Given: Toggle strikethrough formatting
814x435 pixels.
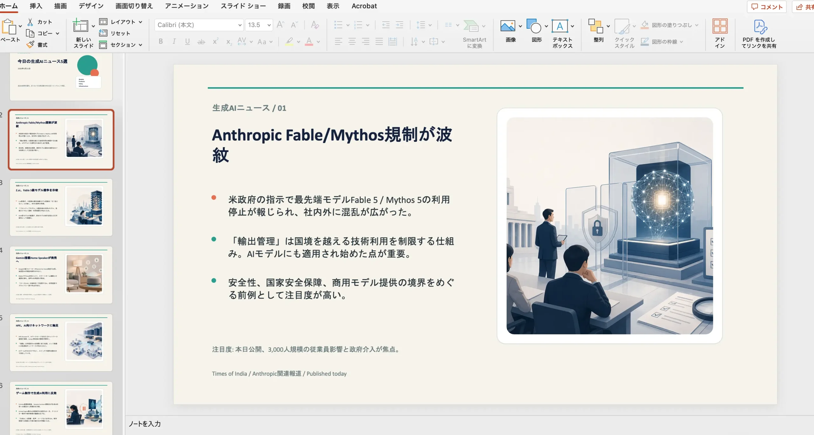Looking at the screenshot, I should tap(201, 42).
